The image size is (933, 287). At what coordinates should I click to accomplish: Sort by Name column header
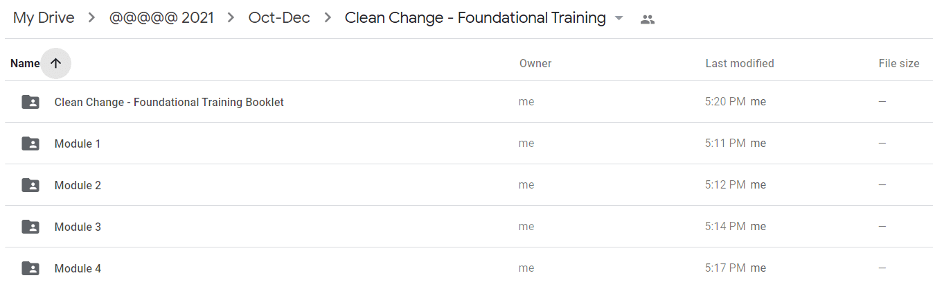[25, 63]
